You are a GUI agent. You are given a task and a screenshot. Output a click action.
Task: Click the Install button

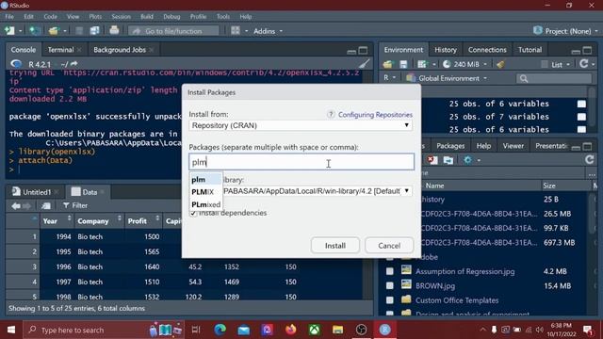(x=335, y=246)
